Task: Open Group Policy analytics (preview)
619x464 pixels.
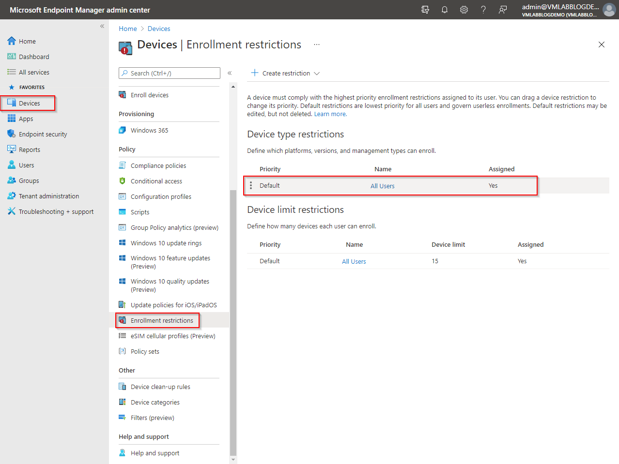Action: (174, 227)
